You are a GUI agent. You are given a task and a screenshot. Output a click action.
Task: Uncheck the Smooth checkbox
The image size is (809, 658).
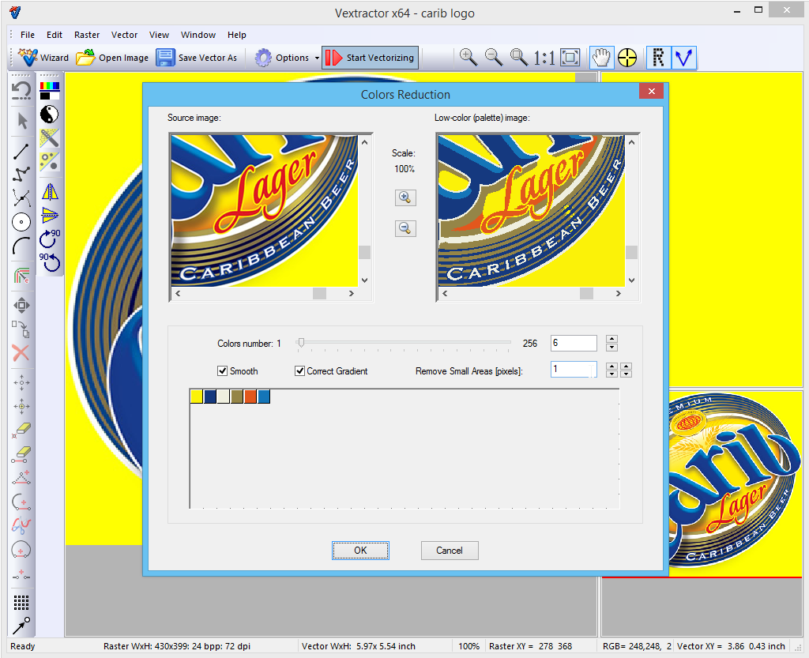(223, 371)
